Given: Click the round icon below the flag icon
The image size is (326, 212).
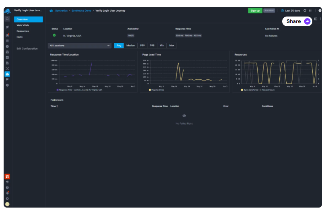Looking at the screenshot, I should pyautogui.click(x=7, y=85).
